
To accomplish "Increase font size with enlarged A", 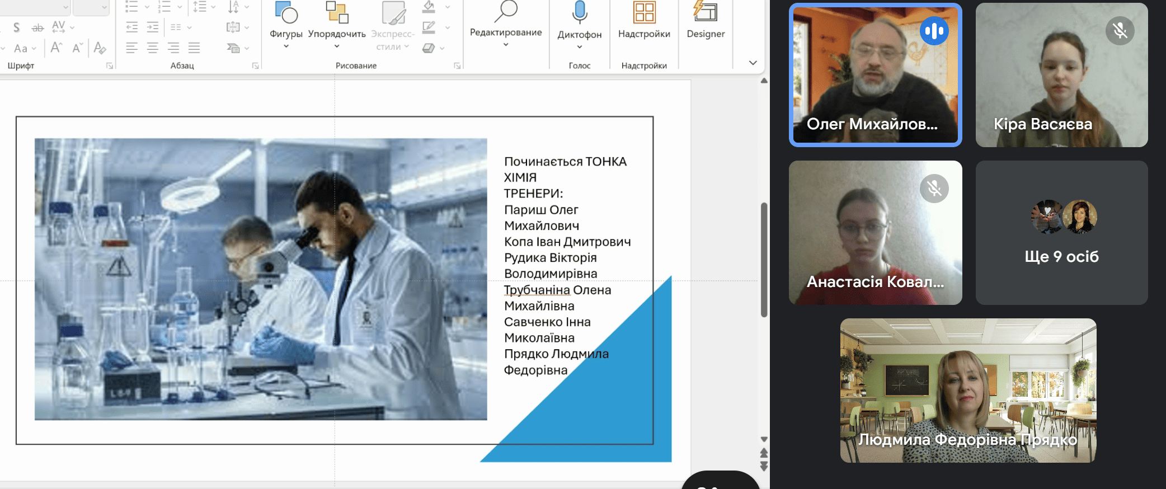I will coord(57,48).
